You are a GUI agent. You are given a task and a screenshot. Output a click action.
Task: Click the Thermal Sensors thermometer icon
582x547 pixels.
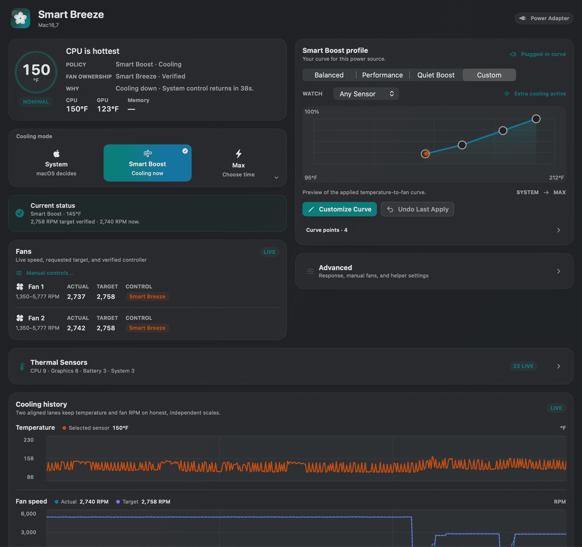pyautogui.click(x=22, y=366)
